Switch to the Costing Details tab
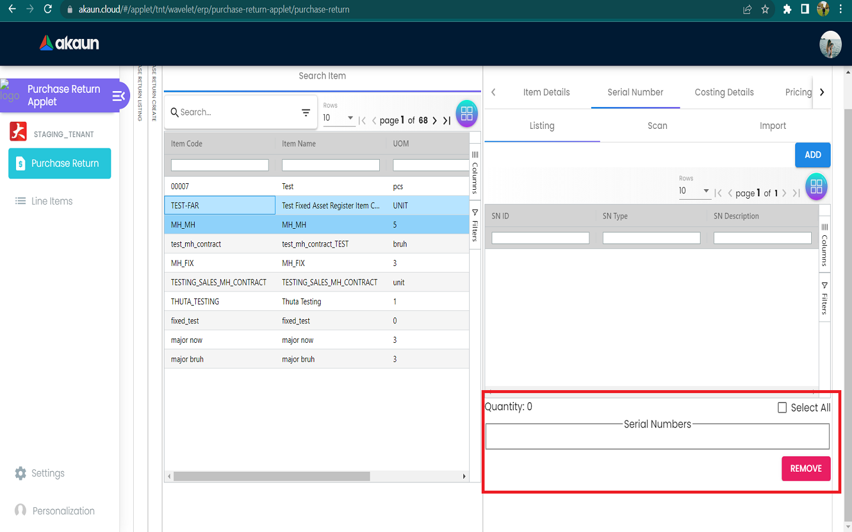 [724, 92]
